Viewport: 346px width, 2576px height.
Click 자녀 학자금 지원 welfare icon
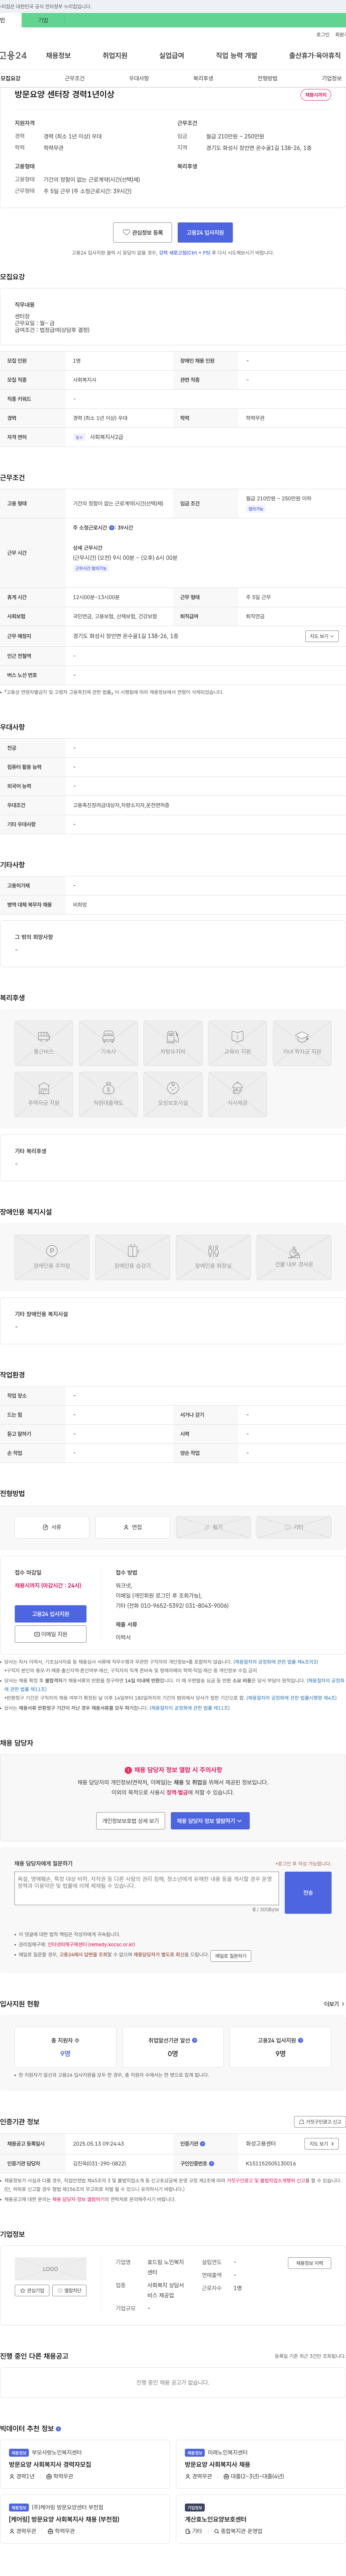point(302,1042)
